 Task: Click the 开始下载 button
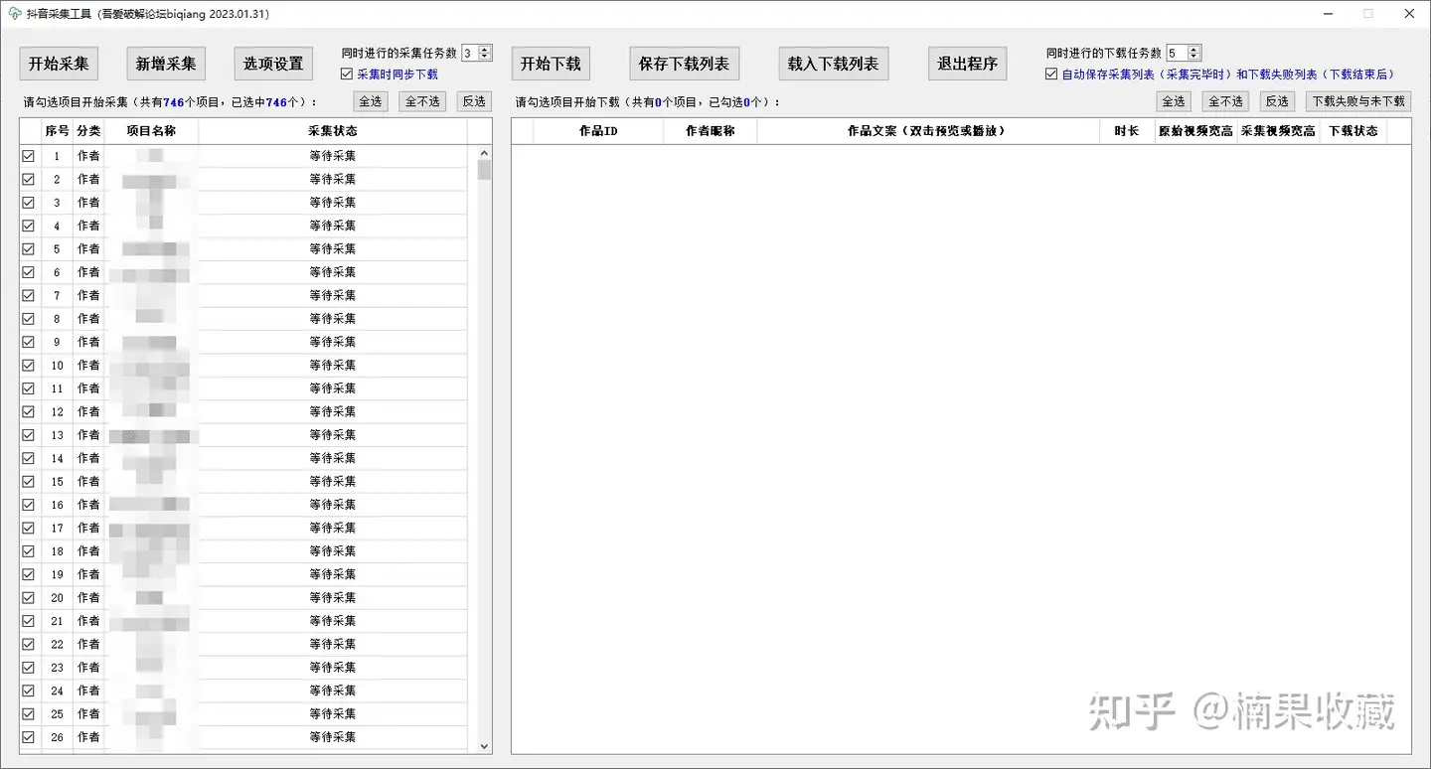pyautogui.click(x=551, y=64)
